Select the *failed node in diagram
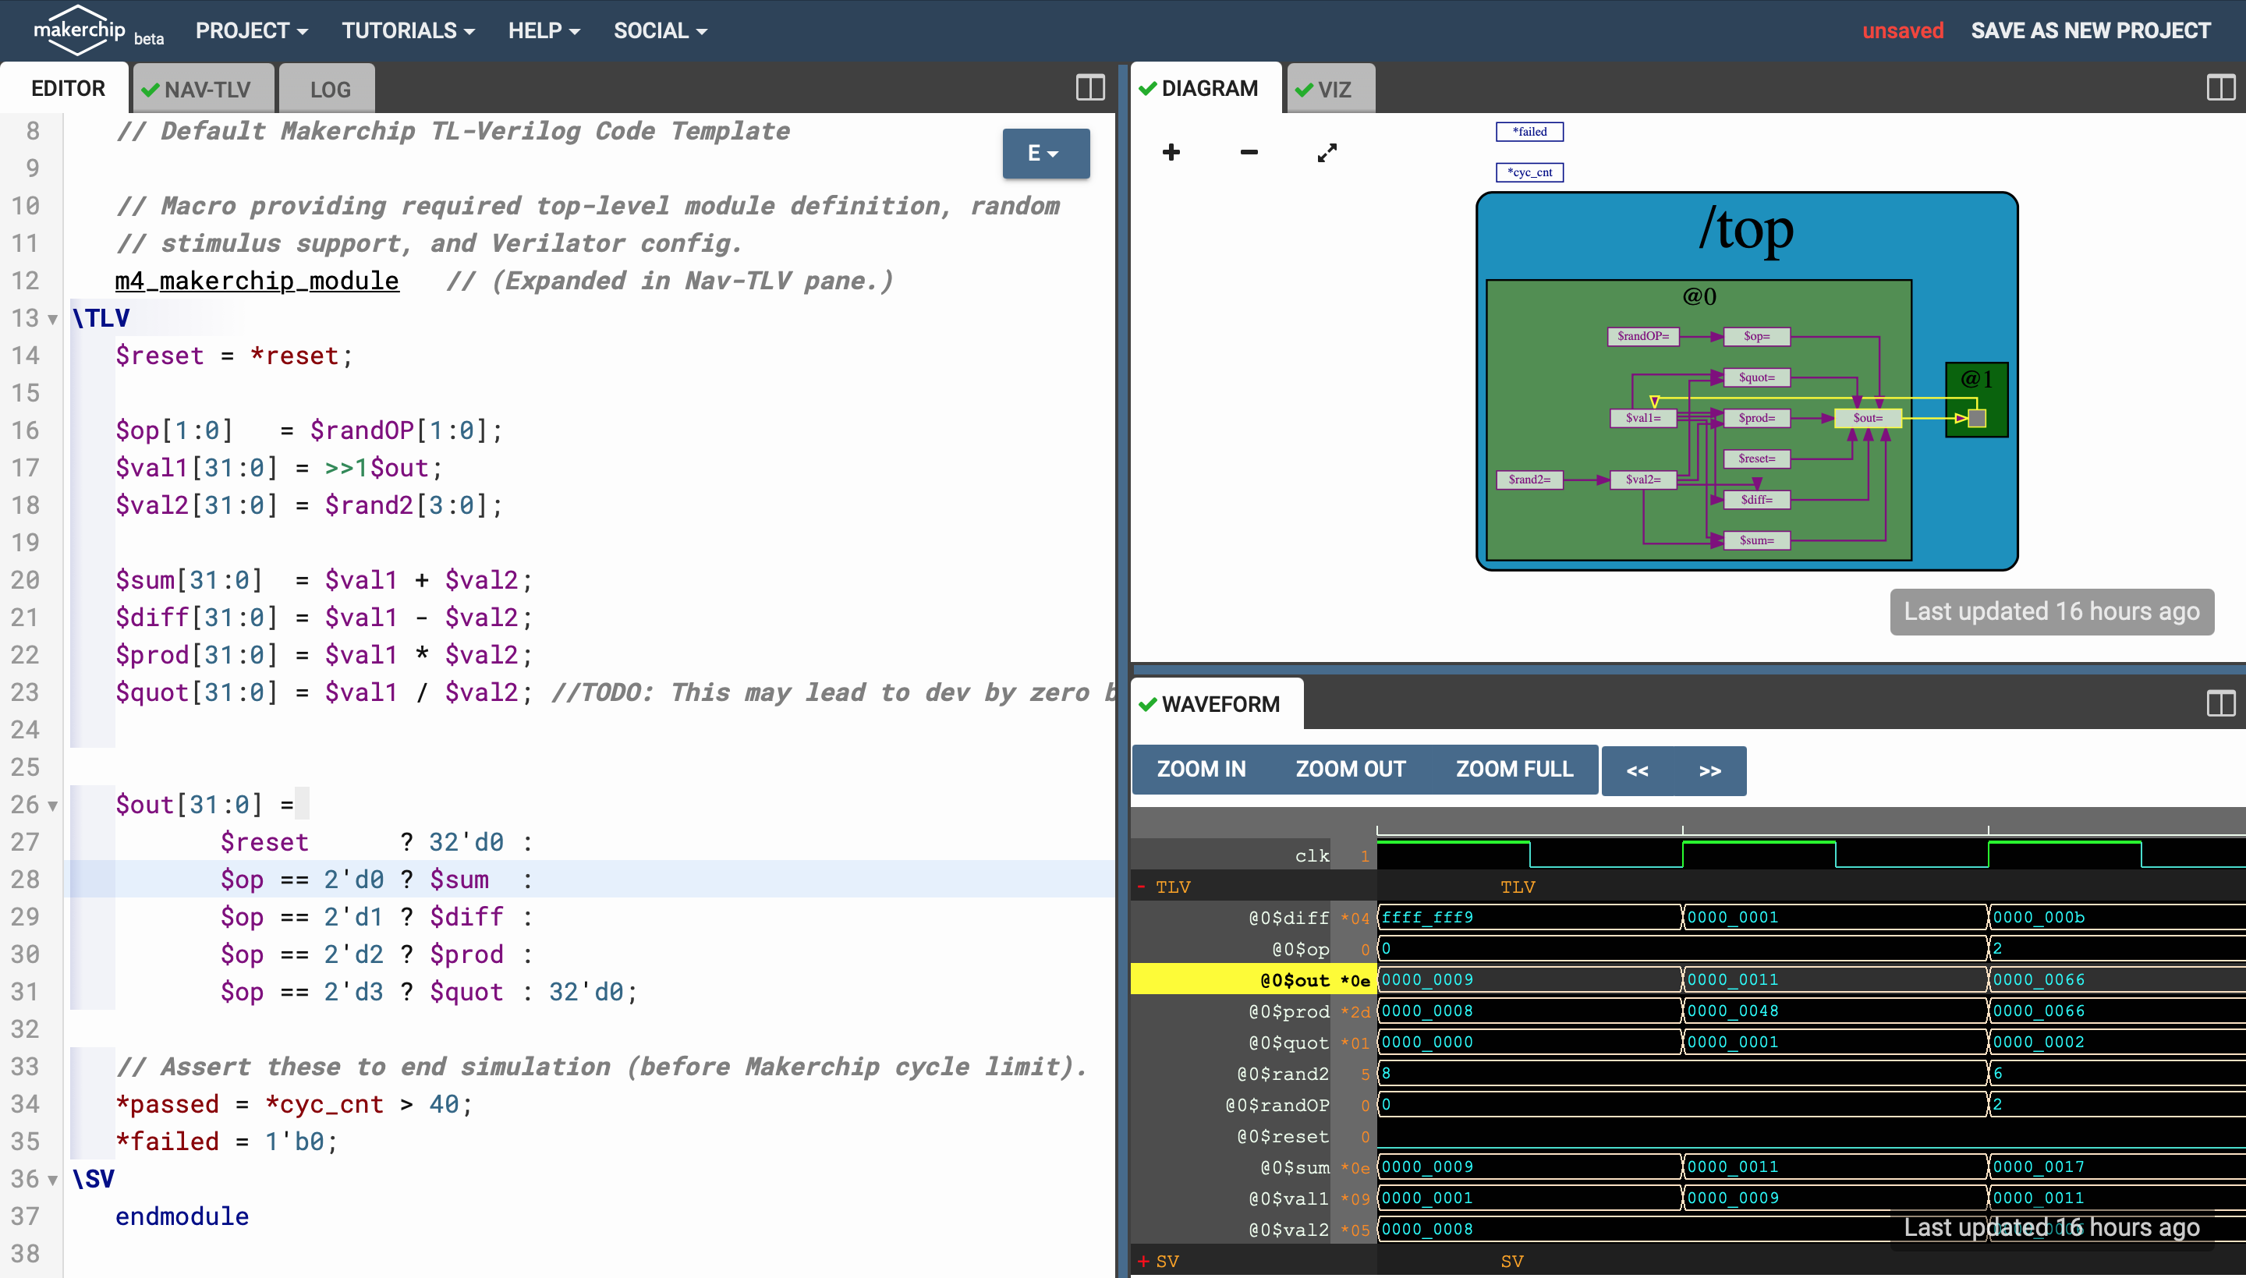 [x=1530, y=132]
